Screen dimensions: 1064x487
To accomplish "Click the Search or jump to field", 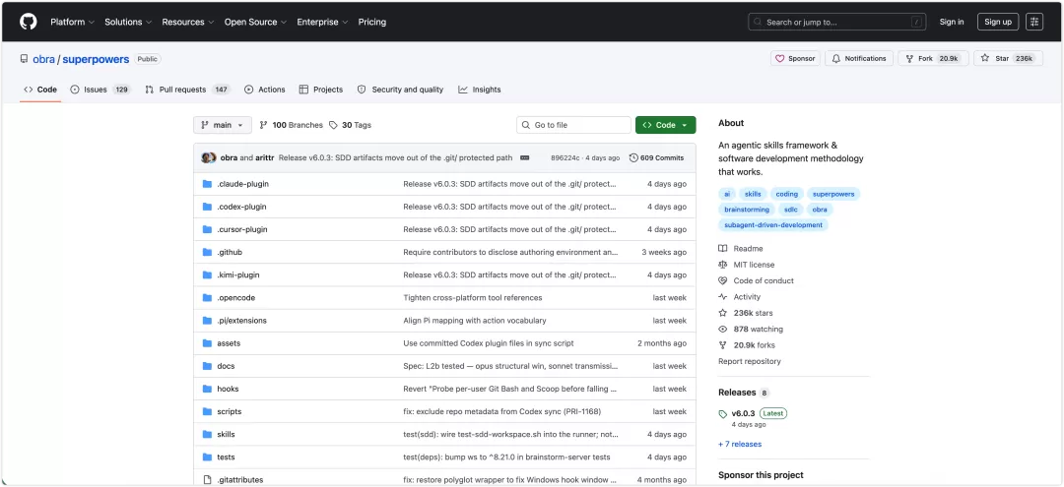I will click(x=838, y=22).
